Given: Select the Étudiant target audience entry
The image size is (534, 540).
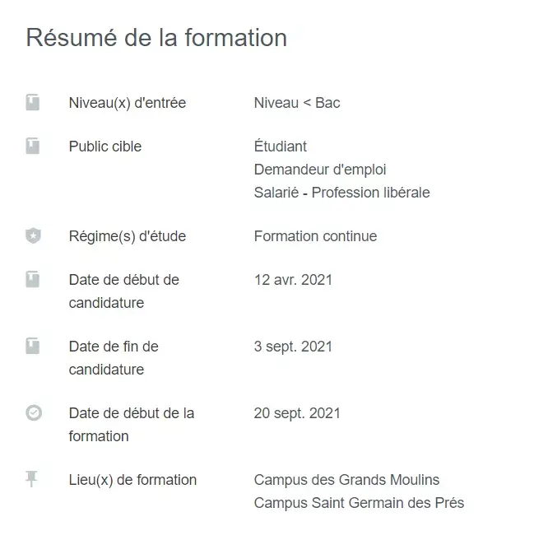Looking at the screenshot, I should point(281,147).
